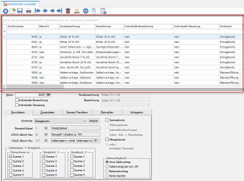Save the current account
Image resolution: width=244 pixels, height=181 pixels.
pos(20,11)
